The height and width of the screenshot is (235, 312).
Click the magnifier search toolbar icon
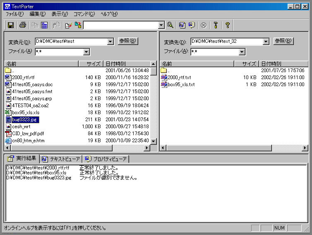coord(170,25)
